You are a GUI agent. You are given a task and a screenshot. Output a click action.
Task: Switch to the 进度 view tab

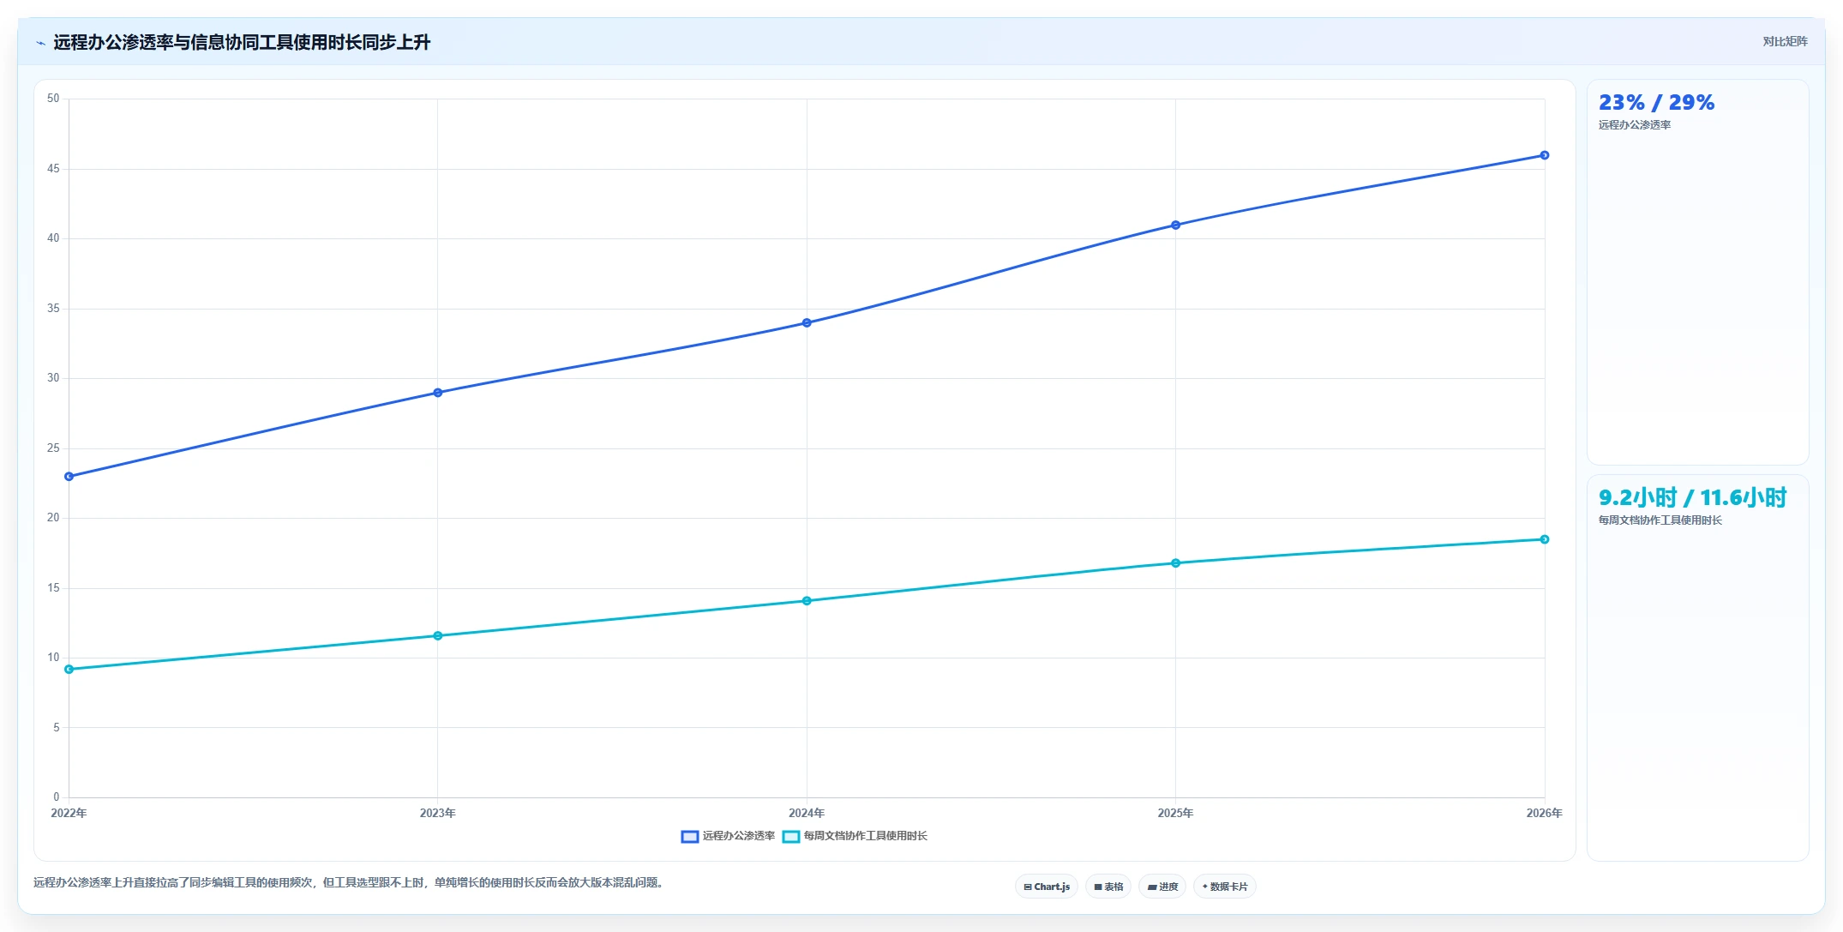coord(1162,887)
